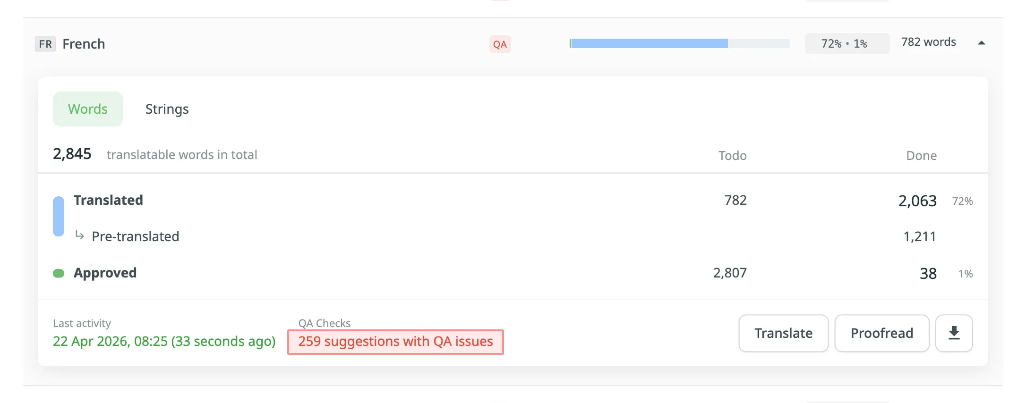Click the QA status badge near French
This screenshot has width=1026, height=403.
pos(499,44)
